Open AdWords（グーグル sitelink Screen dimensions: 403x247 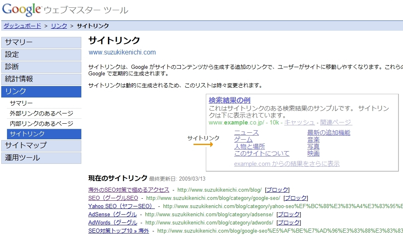pyautogui.click(x=113, y=223)
